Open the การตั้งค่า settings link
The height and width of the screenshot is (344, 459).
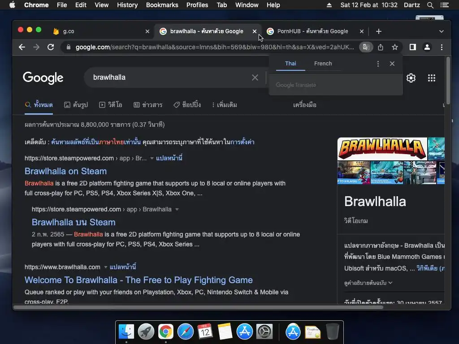click(x=242, y=142)
